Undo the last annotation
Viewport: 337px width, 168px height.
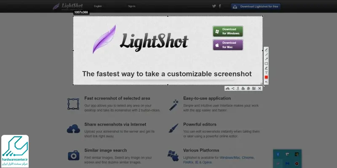(x=266, y=82)
